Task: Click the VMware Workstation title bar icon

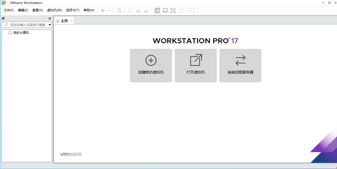Action: click(x=3, y=3)
